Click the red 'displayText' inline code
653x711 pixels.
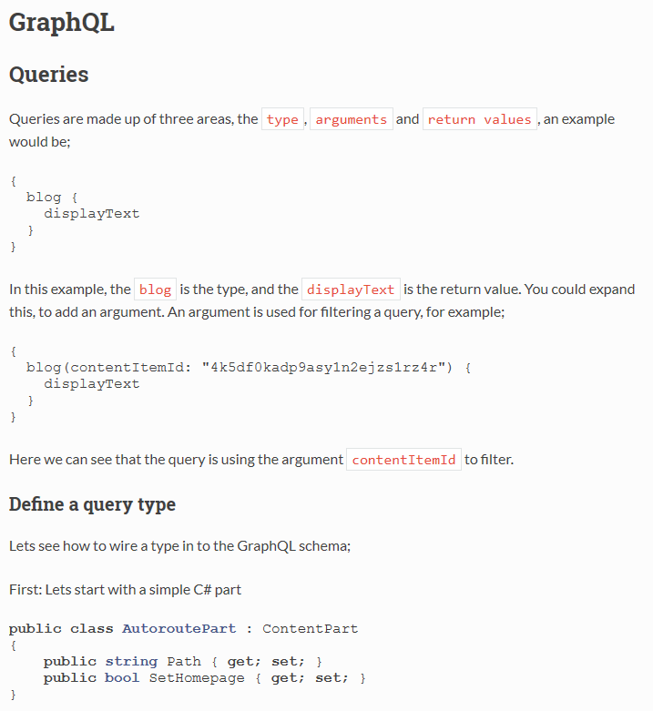point(351,289)
